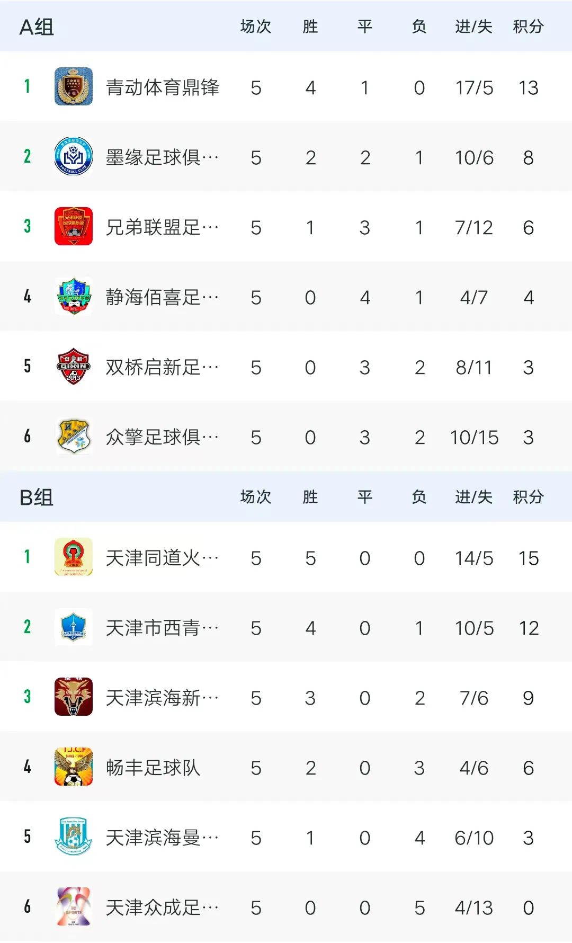
Task: Click the 畅丰足球队 team name
Action: 153,768
